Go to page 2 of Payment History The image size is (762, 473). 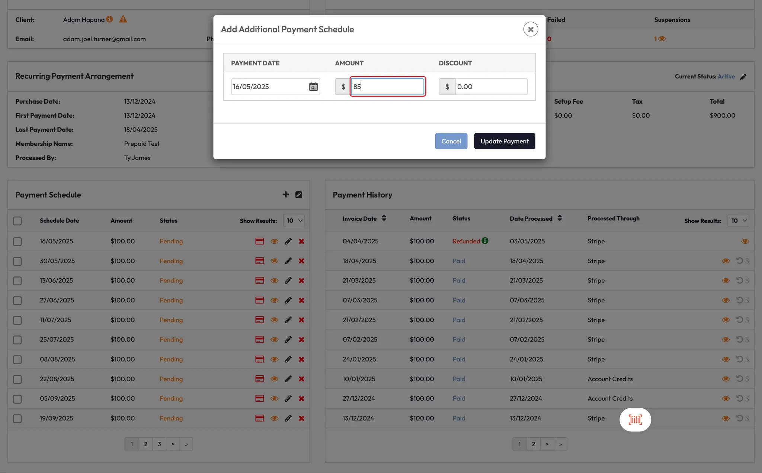[x=533, y=444]
